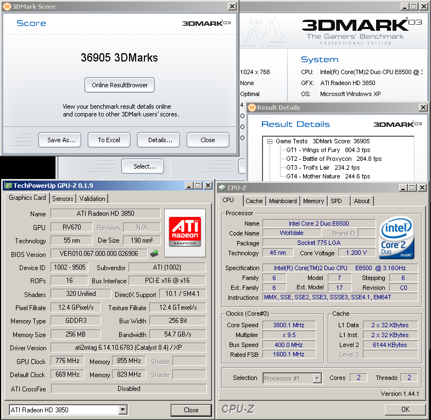The image size is (431, 420).
Task: Click the Online ResultBrowser button
Action: [120, 85]
